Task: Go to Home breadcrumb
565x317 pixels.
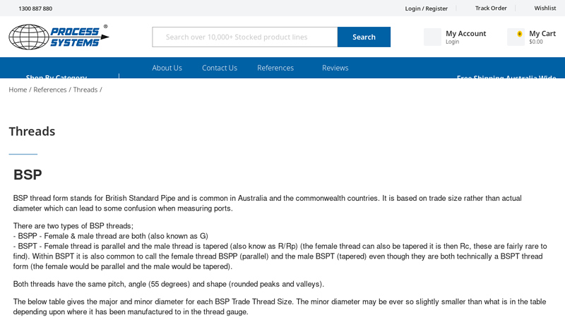Action: (18, 89)
